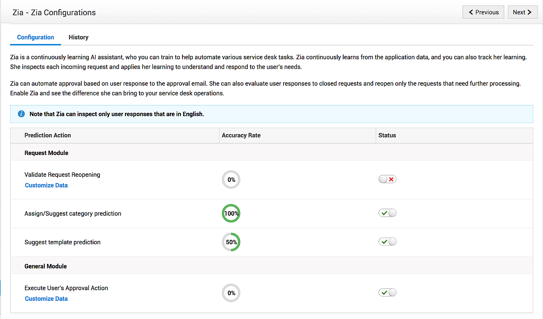Disable Execute User's Approval Action toggle
This screenshot has height=319, width=543.
387,293
